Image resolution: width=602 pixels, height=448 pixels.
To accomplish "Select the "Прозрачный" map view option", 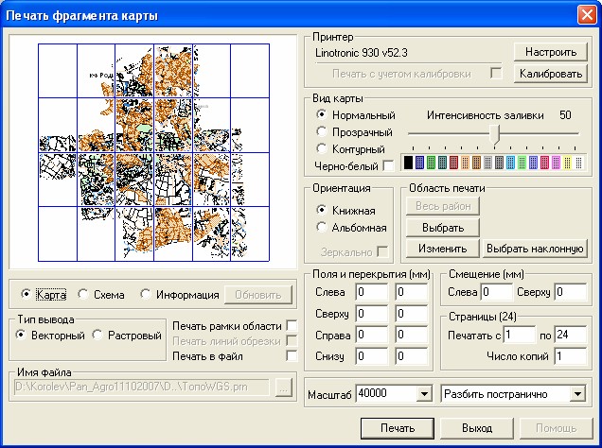I will 322,131.
